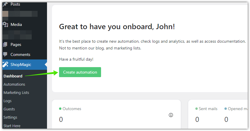Click the Media library icon
250x131 pixels.
[x=5, y=24]
